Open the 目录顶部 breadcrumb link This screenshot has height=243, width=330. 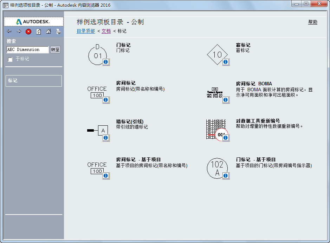pyautogui.click(x=86, y=31)
